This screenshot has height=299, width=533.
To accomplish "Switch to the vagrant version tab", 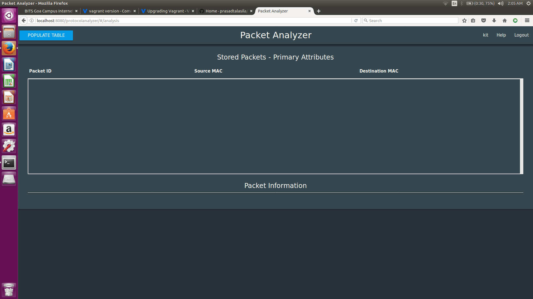I will pyautogui.click(x=110, y=11).
